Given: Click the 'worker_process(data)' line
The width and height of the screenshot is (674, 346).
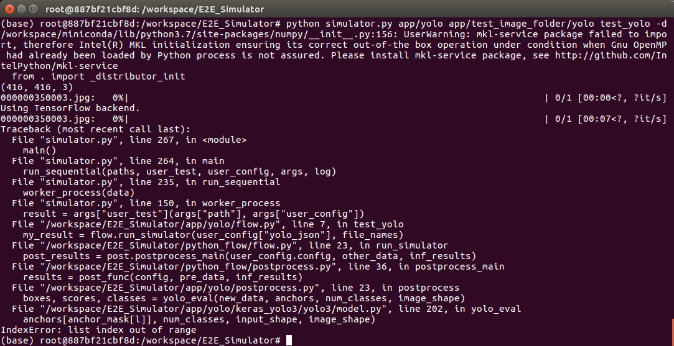Looking at the screenshot, I should (78, 193).
